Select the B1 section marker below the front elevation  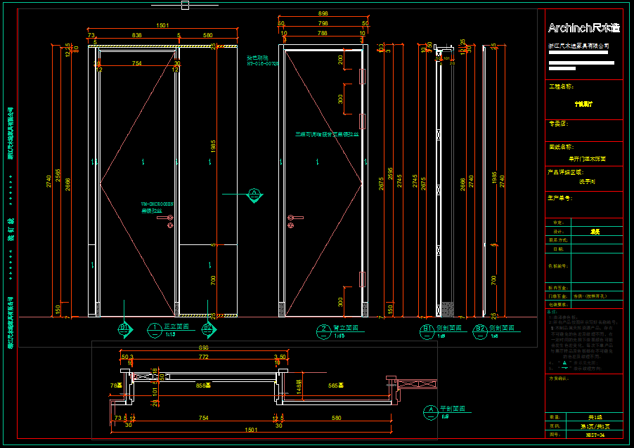[124, 328]
